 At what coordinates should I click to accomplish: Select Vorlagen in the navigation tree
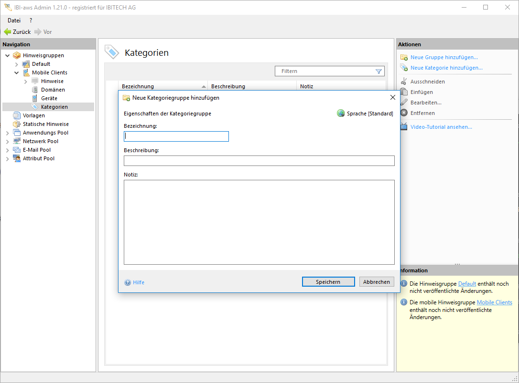coord(33,115)
